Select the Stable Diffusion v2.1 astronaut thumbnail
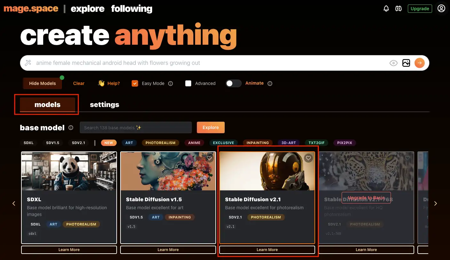This screenshot has height=260, width=450. click(x=267, y=171)
